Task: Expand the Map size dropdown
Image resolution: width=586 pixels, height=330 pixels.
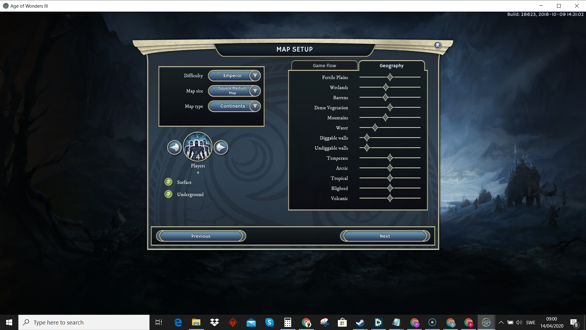Action: click(255, 91)
